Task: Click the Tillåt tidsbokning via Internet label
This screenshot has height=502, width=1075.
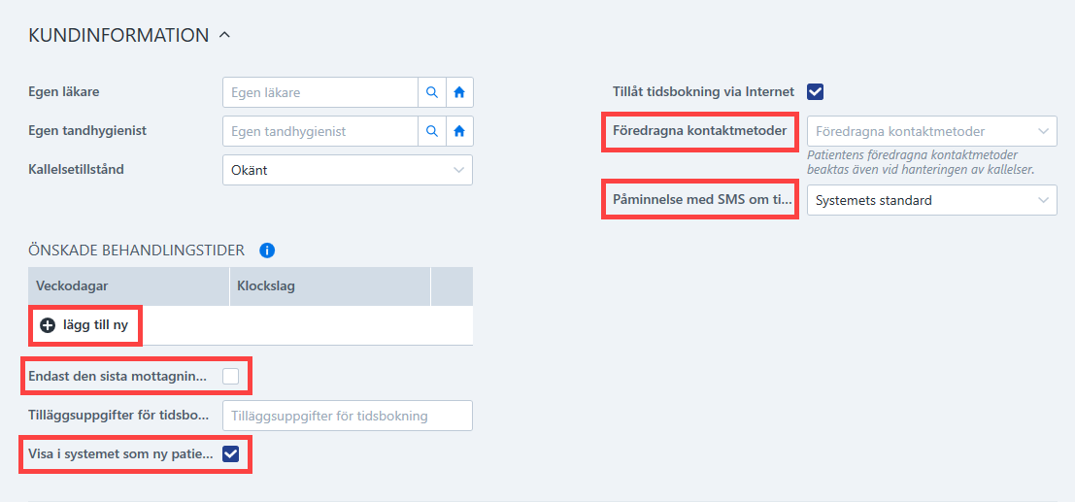Action: pos(703,92)
